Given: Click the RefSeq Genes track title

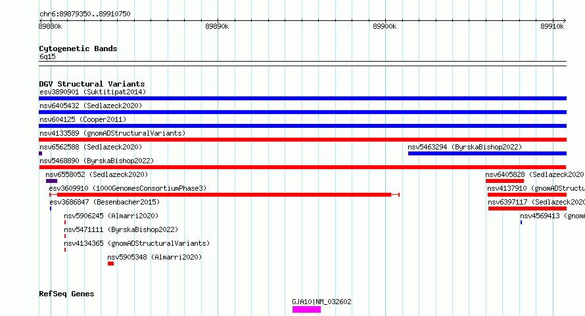Looking at the screenshot, I should pyautogui.click(x=66, y=294).
